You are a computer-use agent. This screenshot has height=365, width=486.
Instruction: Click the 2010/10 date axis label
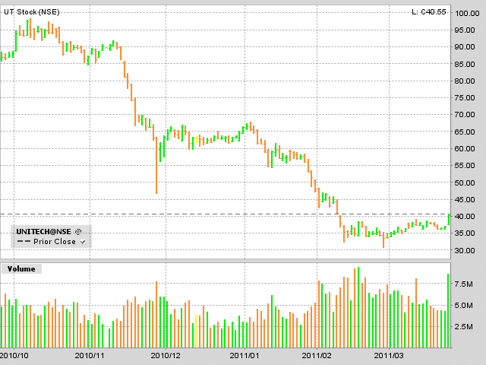pos(14,355)
